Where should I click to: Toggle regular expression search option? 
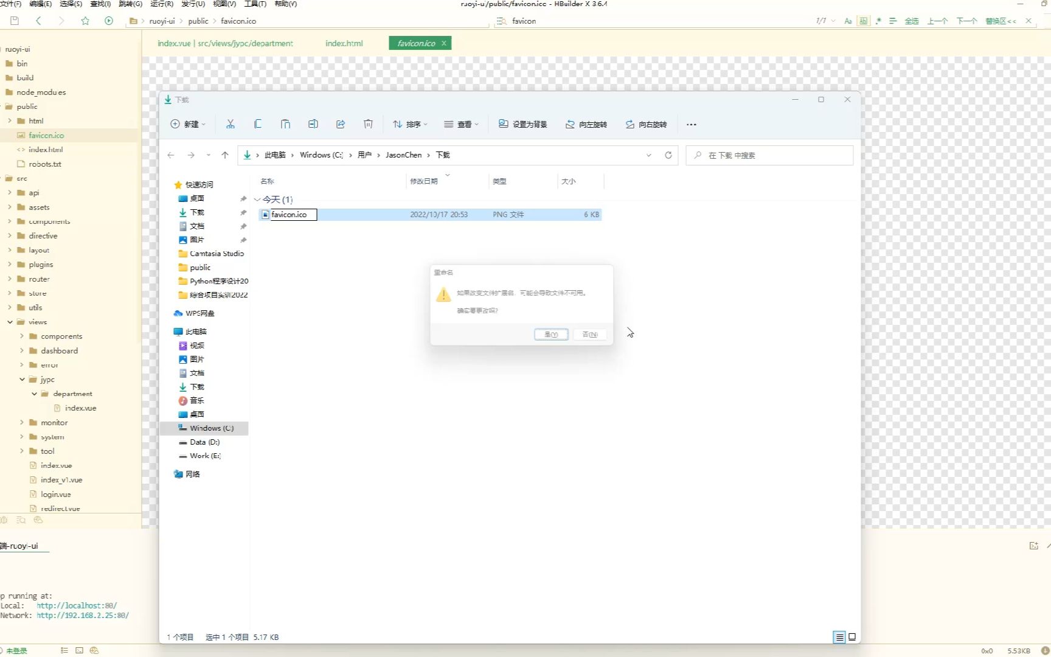pos(878,21)
